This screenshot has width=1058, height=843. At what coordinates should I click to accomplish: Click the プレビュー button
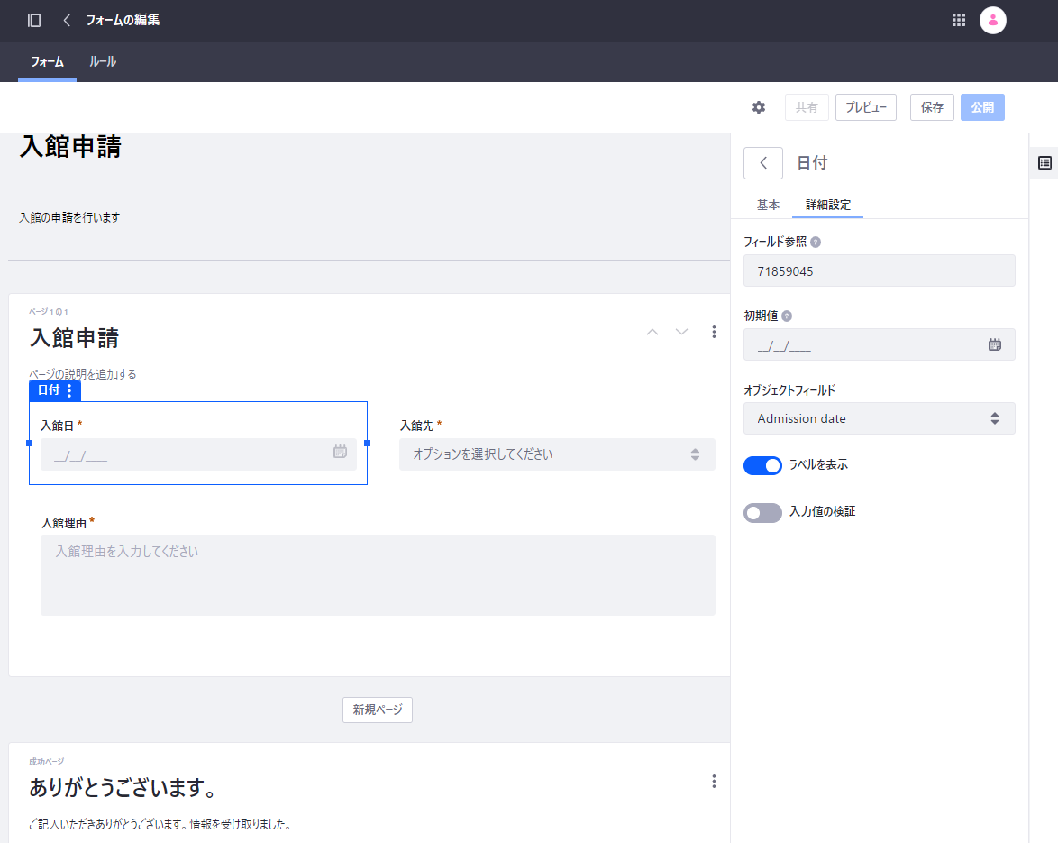pyautogui.click(x=865, y=107)
